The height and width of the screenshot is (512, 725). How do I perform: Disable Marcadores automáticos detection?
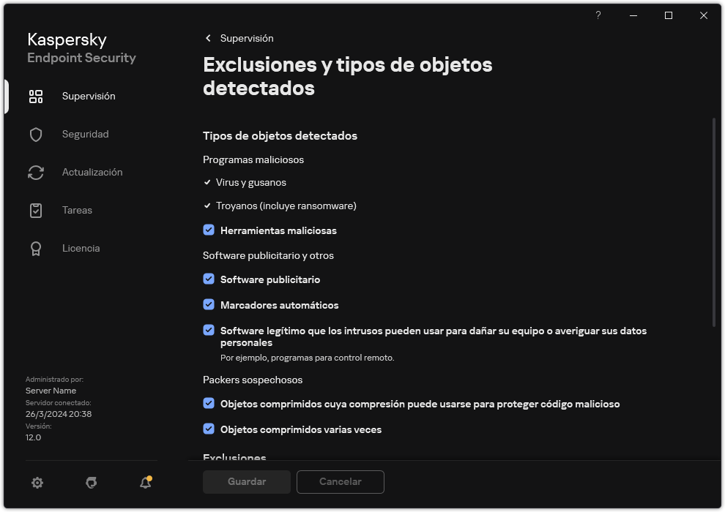209,305
